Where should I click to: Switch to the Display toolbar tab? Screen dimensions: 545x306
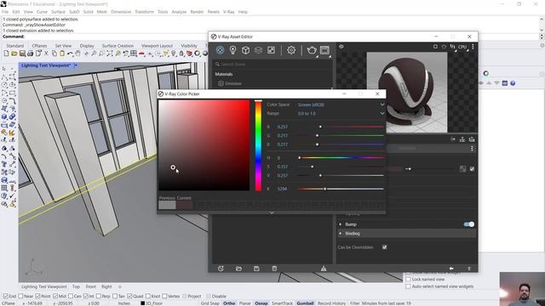pos(87,46)
